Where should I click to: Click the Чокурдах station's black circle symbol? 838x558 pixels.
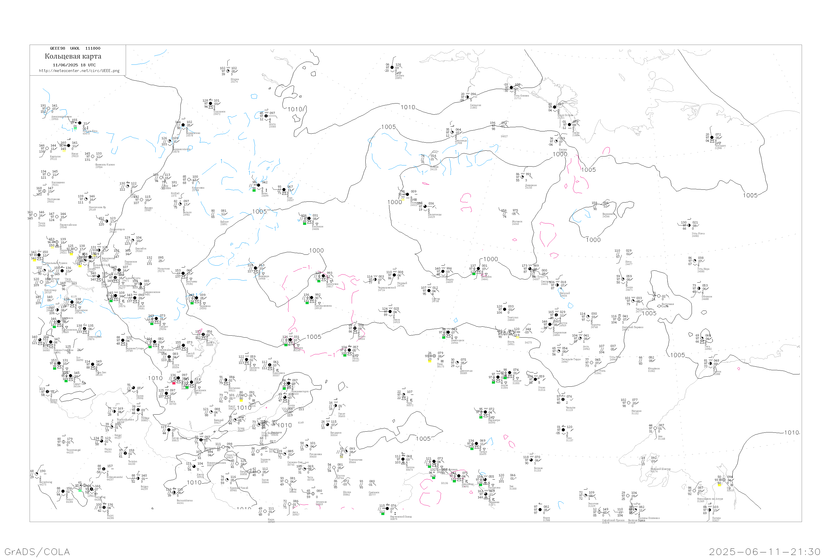point(712,137)
